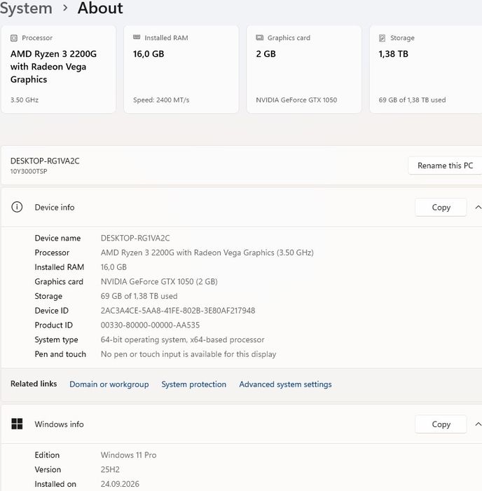The width and height of the screenshot is (482, 491).
Task: Go back to System breadcrumb
Action: (26, 8)
